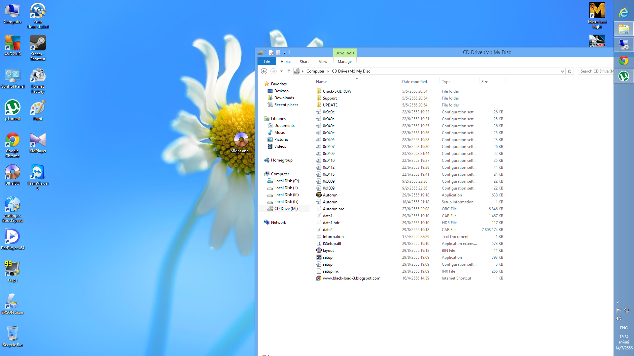Switch to the Manage ribbon tab
This screenshot has width=634, height=356.
coord(344,62)
